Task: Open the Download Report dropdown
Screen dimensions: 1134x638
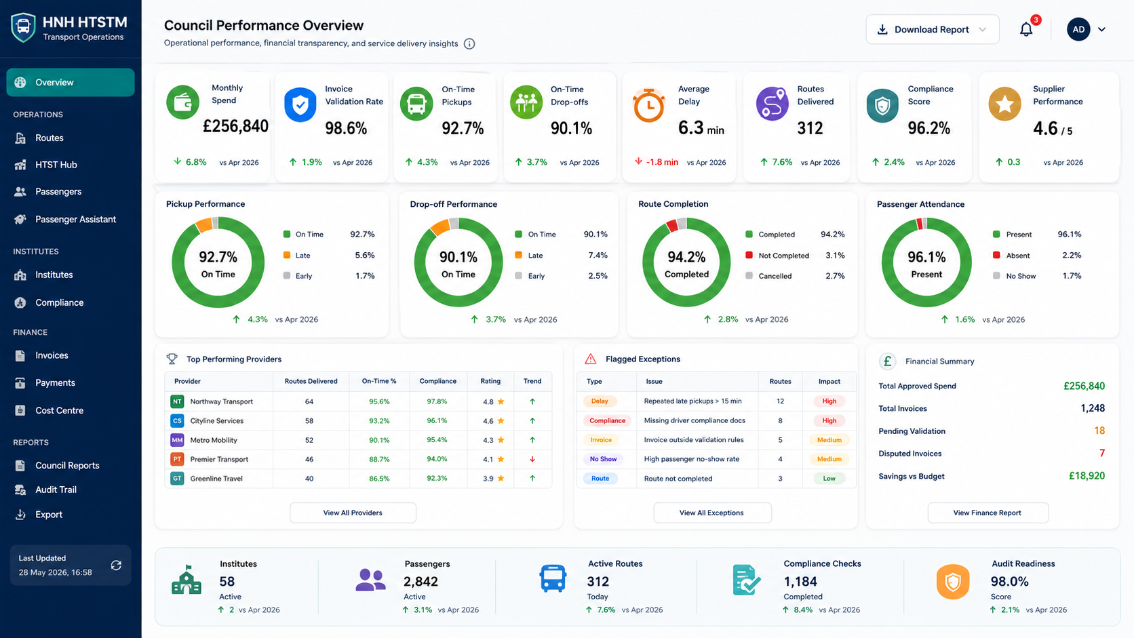Action: tap(933, 30)
